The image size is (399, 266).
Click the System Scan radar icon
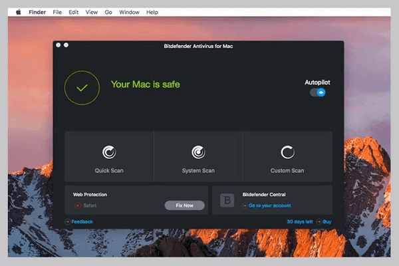(x=198, y=152)
